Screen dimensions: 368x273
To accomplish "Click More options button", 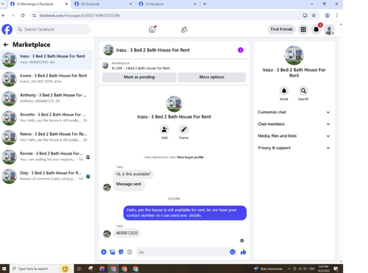I will [x=212, y=77].
